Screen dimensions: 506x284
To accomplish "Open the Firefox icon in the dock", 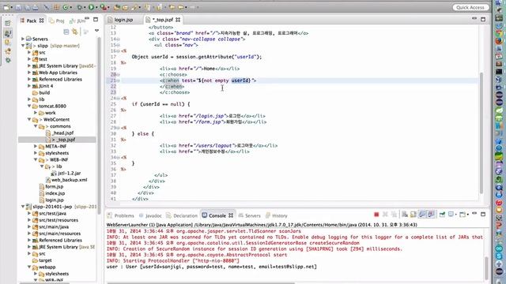I will click(499, 41).
